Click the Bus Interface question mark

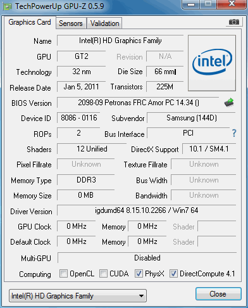point(234,133)
